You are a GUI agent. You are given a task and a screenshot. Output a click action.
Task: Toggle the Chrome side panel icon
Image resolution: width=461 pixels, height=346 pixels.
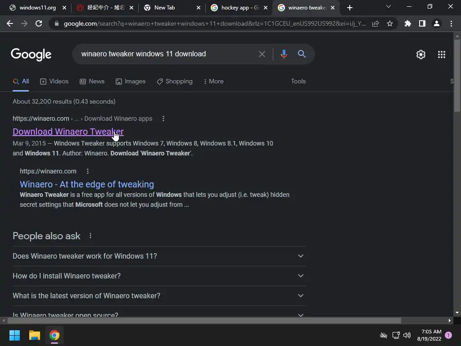[422, 23]
